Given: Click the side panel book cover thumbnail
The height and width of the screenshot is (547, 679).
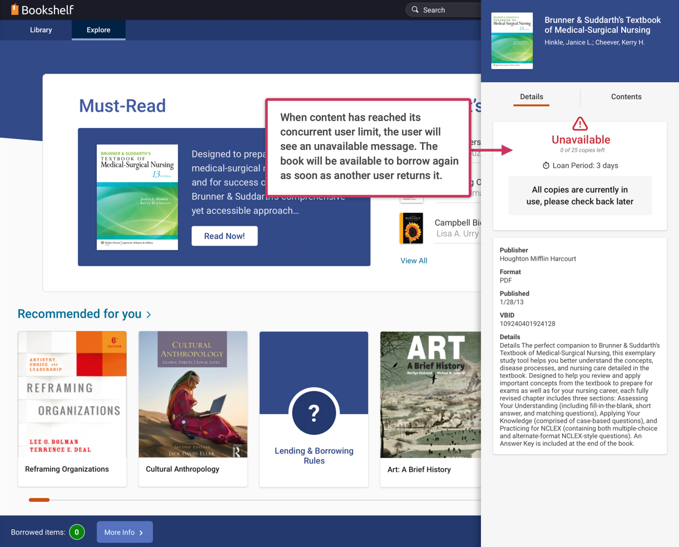Looking at the screenshot, I should (512, 41).
